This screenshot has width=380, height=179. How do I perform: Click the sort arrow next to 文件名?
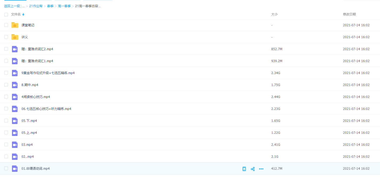23,14
